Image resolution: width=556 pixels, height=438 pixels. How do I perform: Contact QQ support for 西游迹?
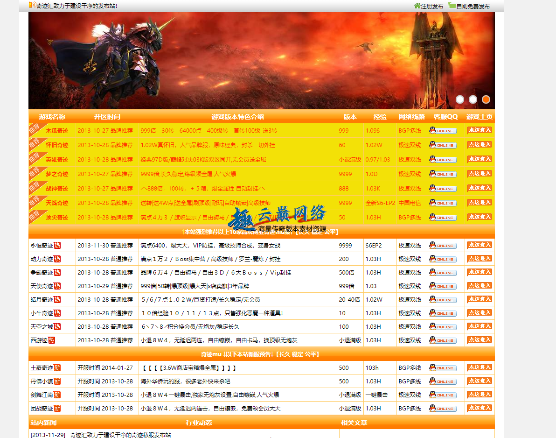443,340
